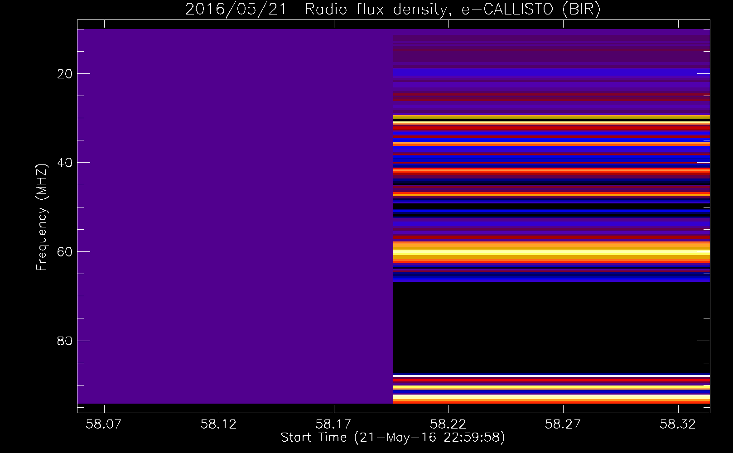Click the '40' frequency tick label
The image size is (733, 453).
tap(65, 163)
